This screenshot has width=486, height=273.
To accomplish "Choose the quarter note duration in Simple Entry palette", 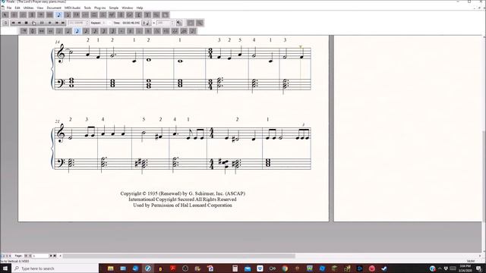I will tap(68, 31).
